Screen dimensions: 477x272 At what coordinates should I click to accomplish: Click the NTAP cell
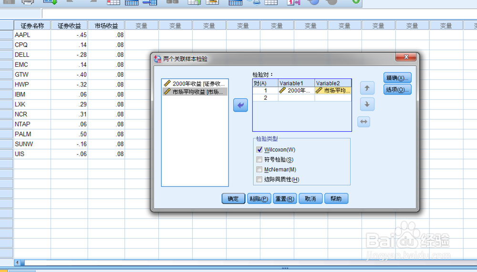32,124
